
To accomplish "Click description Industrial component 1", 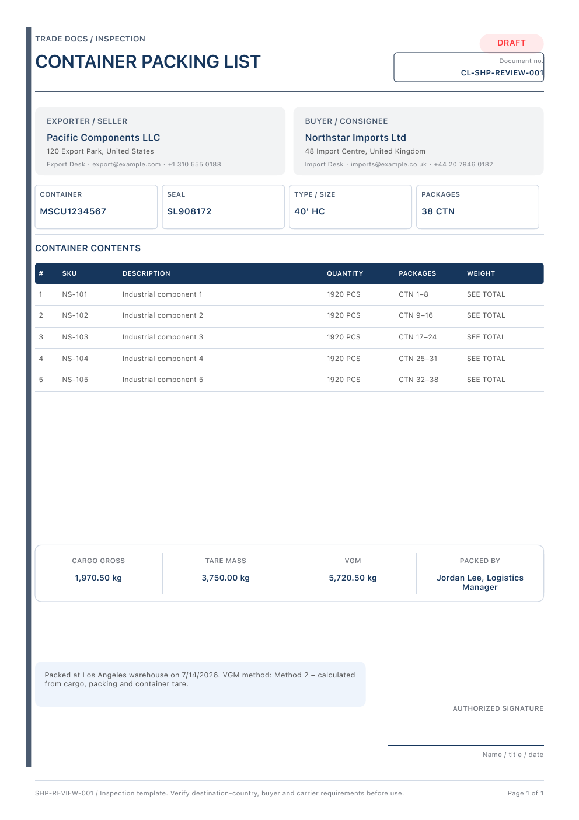I will 162,294.
